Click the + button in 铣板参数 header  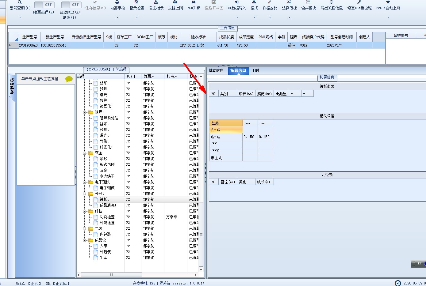pos(295,94)
